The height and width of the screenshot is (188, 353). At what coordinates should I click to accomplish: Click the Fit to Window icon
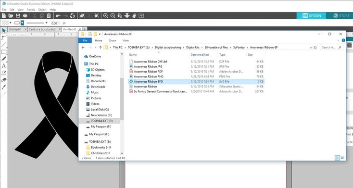click(141, 15)
